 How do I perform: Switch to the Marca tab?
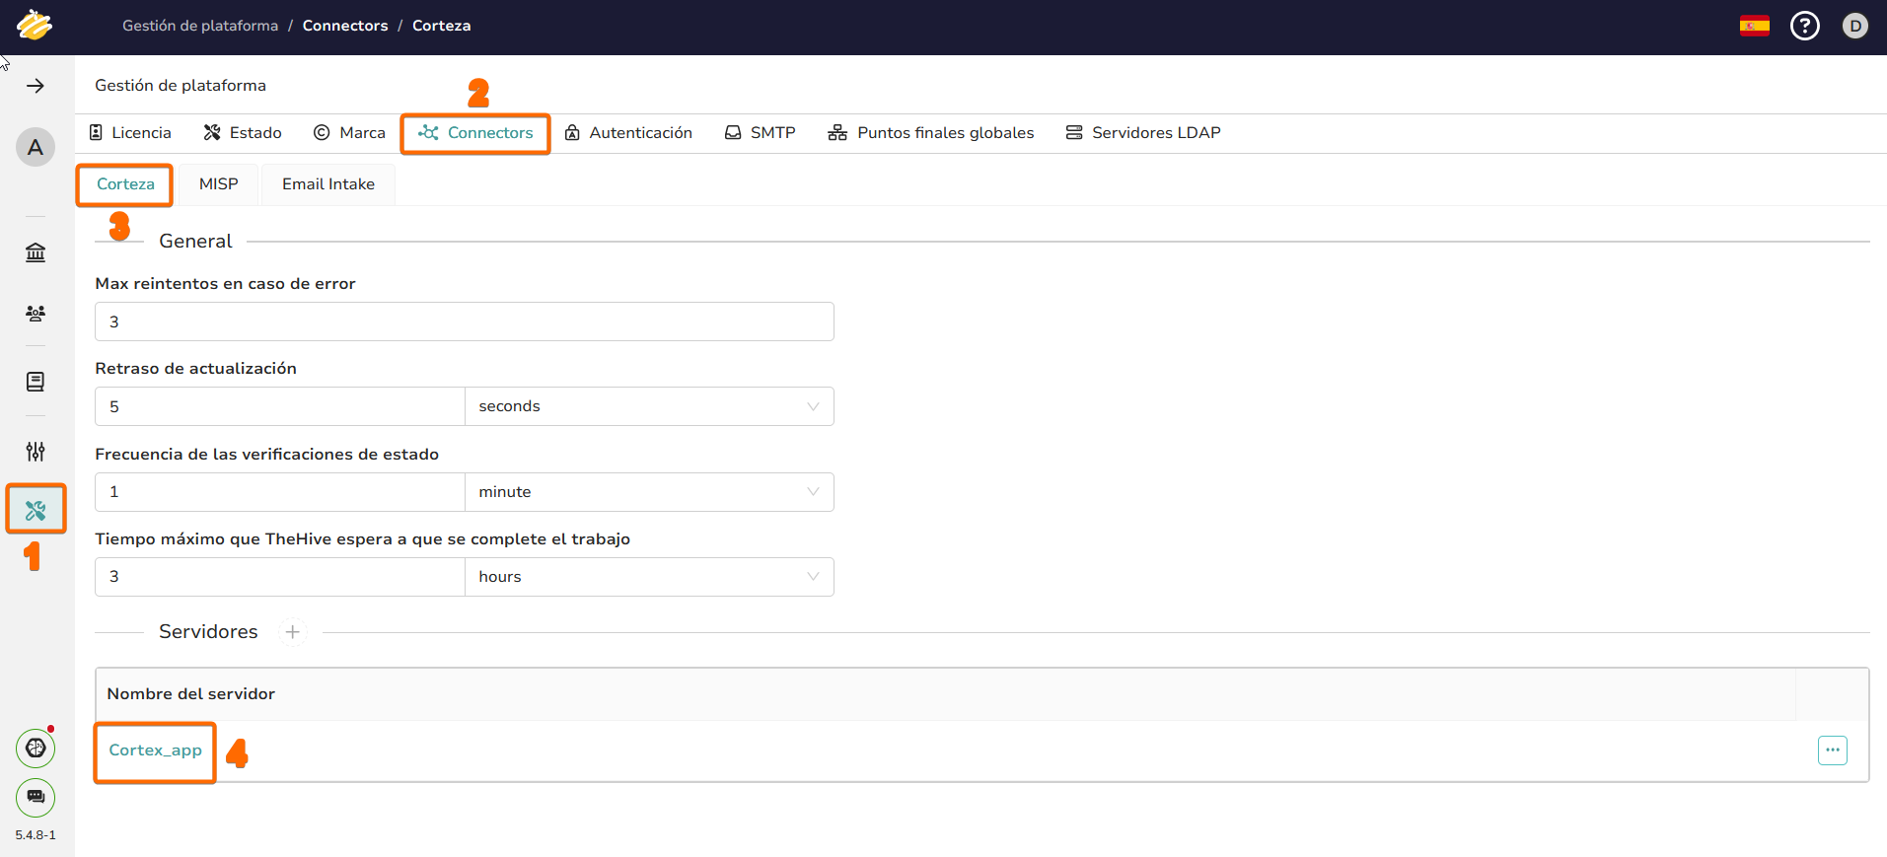[x=349, y=133]
